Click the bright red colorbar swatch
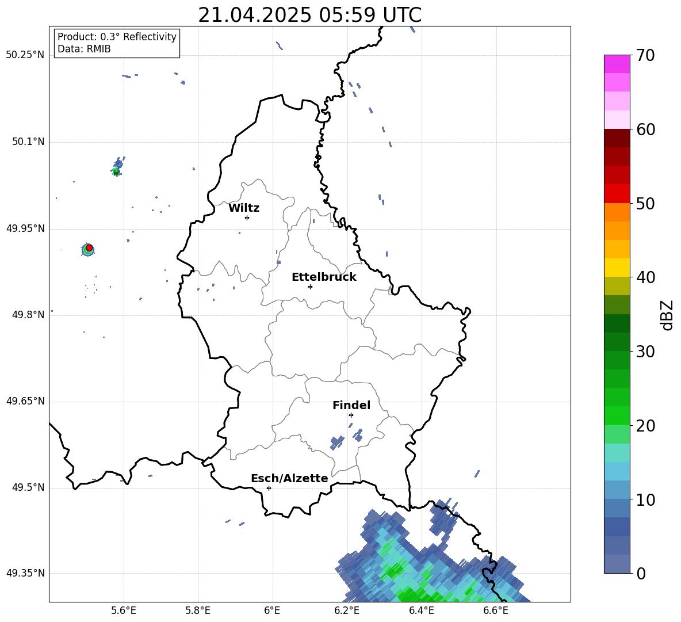Screen dimensions: 681x622 (617, 194)
